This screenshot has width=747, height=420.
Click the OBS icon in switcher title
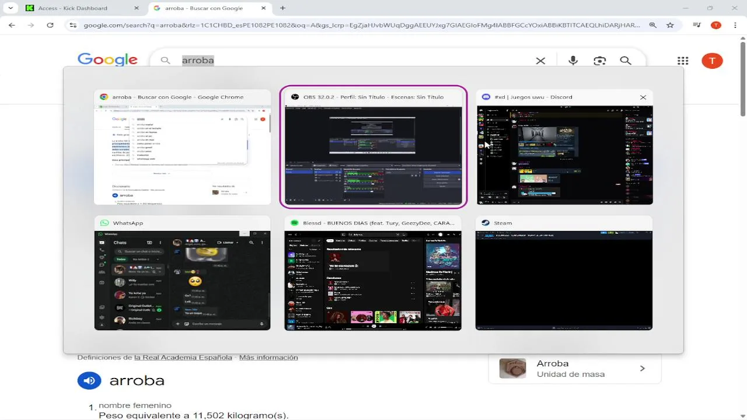tap(295, 97)
